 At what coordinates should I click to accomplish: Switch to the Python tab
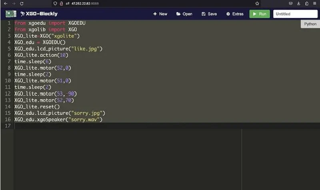(x=310, y=24)
